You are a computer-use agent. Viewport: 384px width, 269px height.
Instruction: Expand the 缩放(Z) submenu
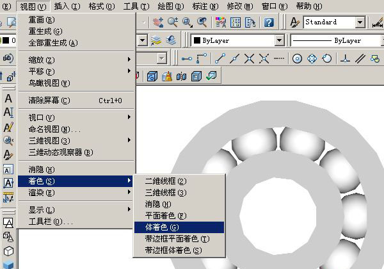(76, 60)
